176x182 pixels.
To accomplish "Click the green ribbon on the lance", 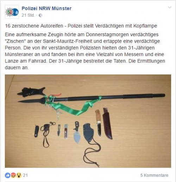I will click(73, 105).
